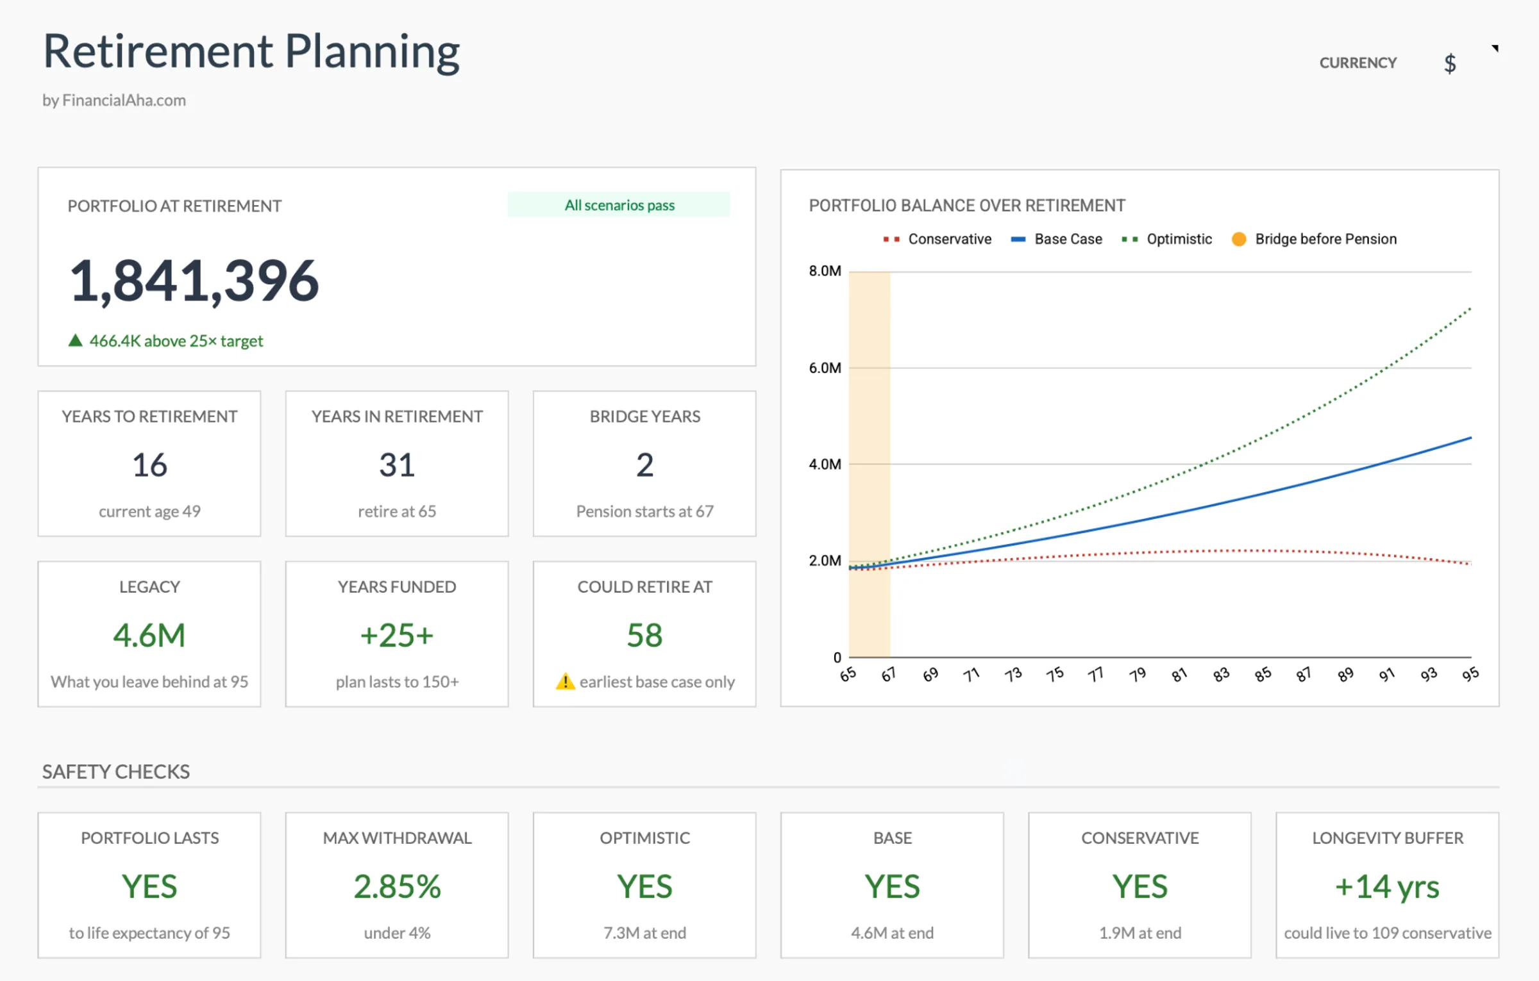Screen dimensions: 1539x981
Task: Select the Portfolio Balance Over Retirement panel title
Action: click(x=966, y=205)
